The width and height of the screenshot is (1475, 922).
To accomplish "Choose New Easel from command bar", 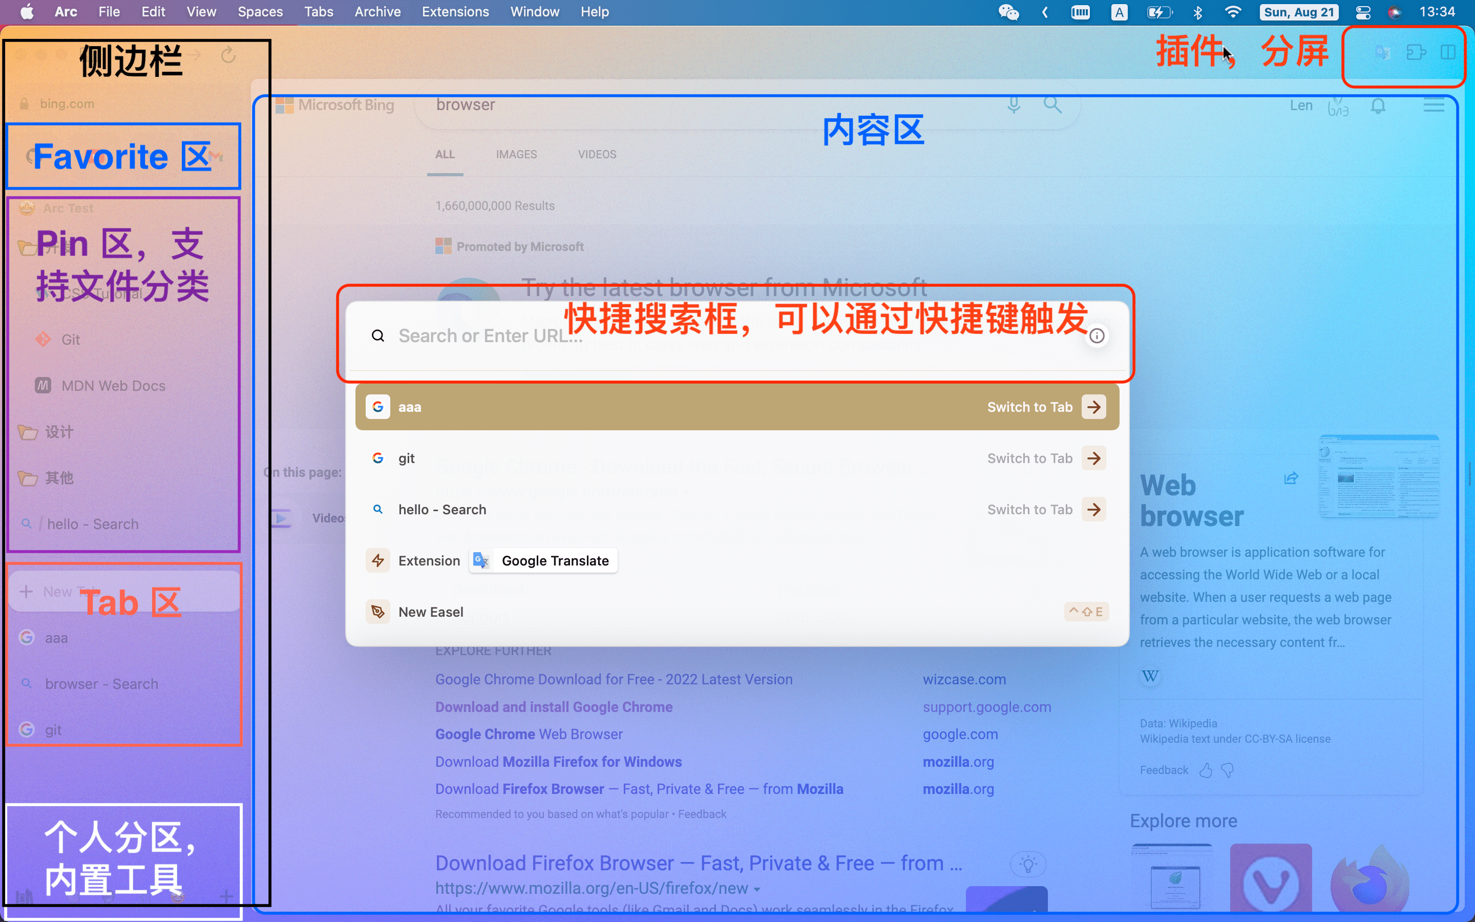I will 737,612.
